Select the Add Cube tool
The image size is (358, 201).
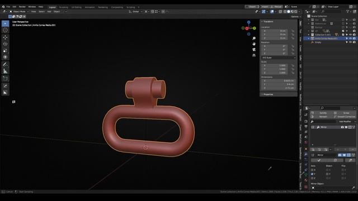tap(5, 79)
